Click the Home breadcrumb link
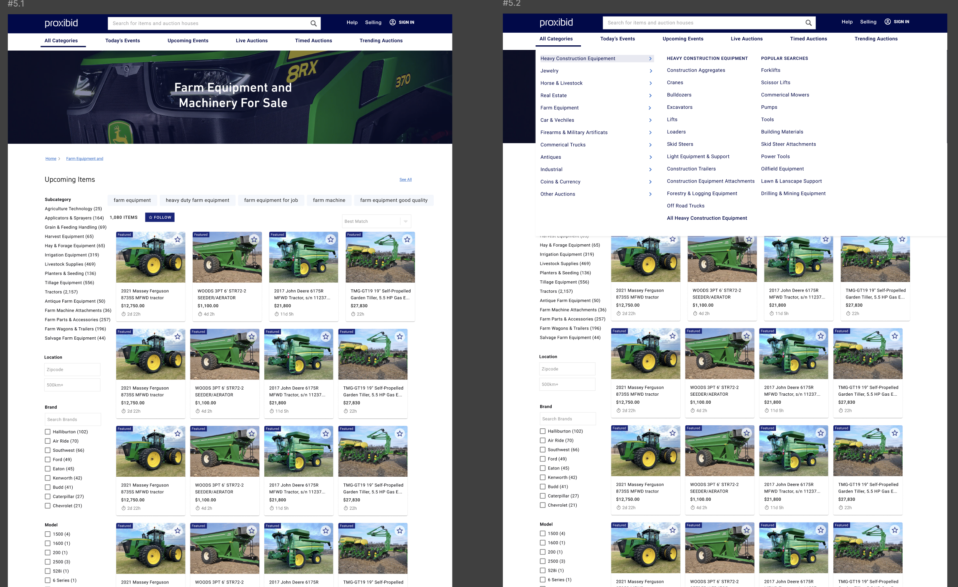Image resolution: width=958 pixels, height=587 pixels. [51, 159]
